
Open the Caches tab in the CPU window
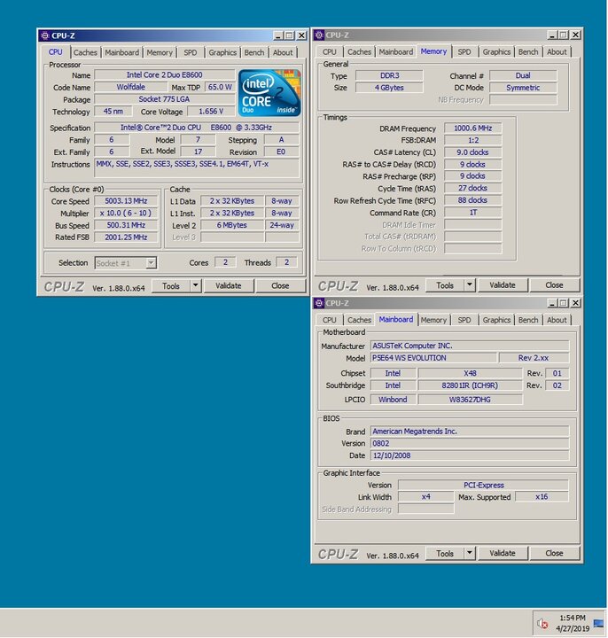(x=85, y=52)
